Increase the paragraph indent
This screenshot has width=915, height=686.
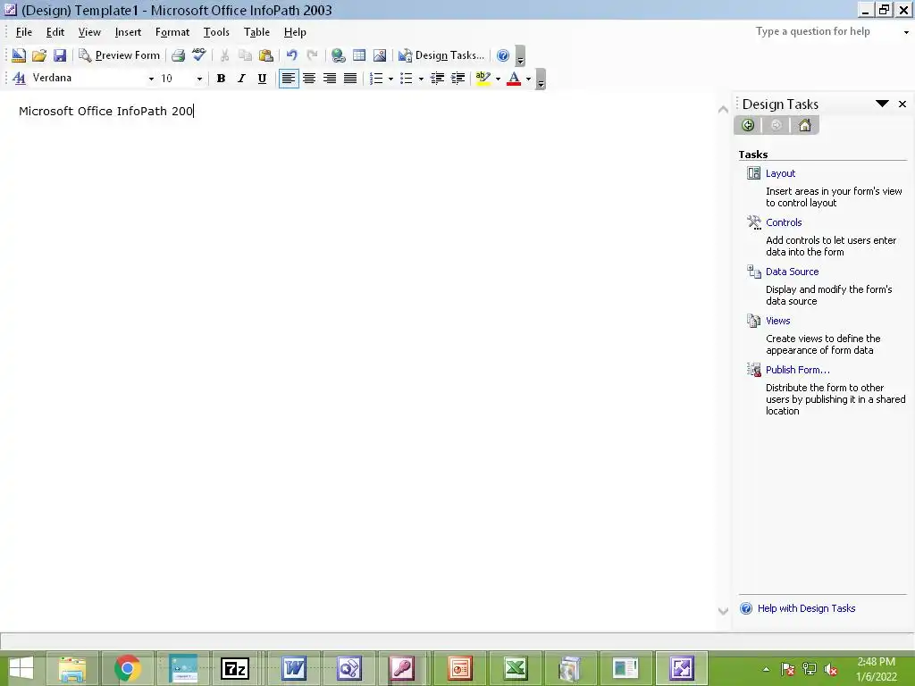tap(458, 79)
